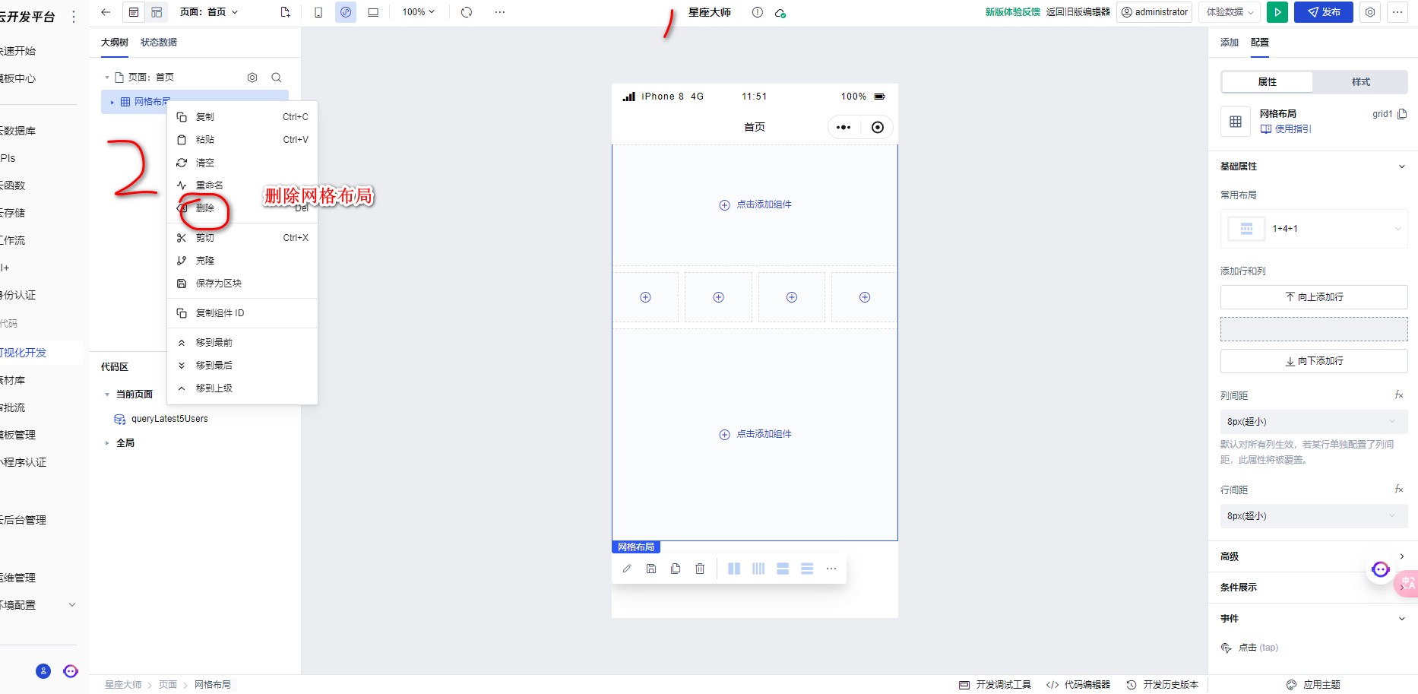Choose 粘贴 from the context menu
The height and width of the screenshot is (694, 1418).
coord(242,140)
